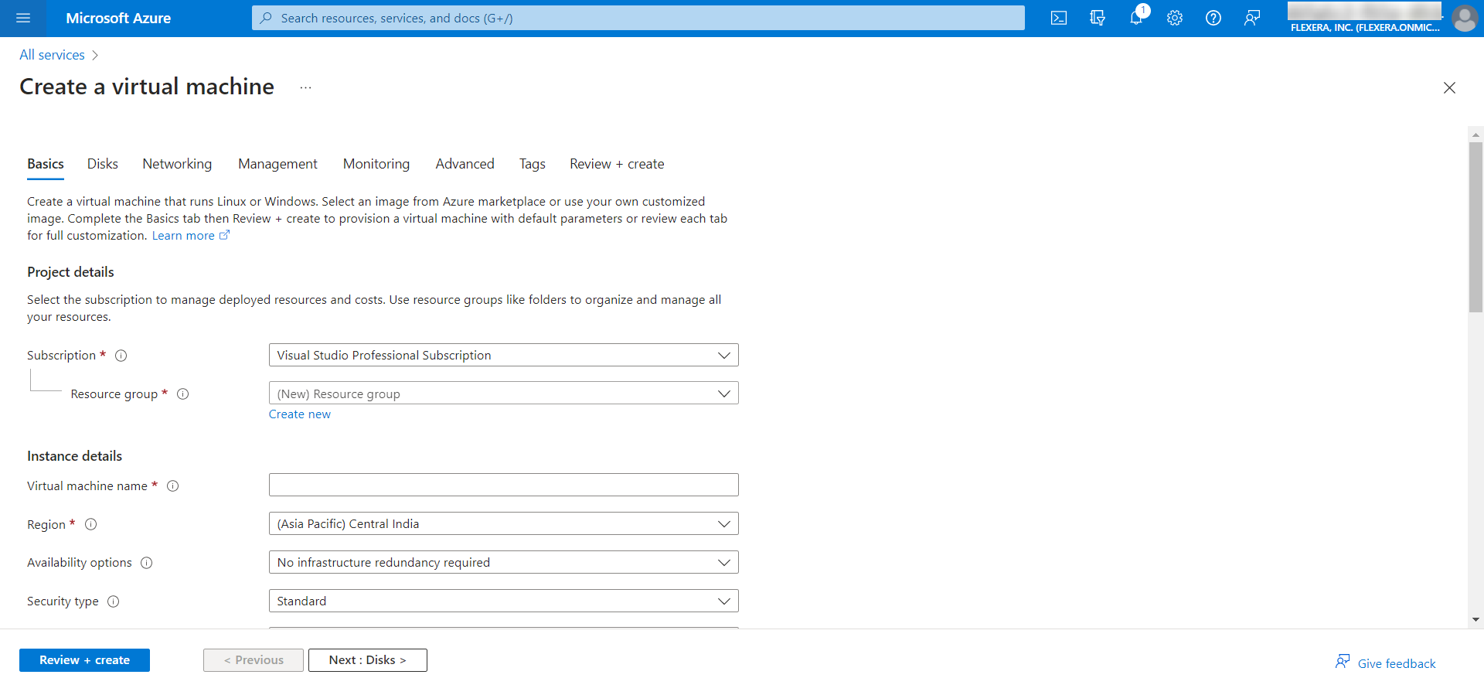Click the Virtual machine name input field

tap(503, 485)
